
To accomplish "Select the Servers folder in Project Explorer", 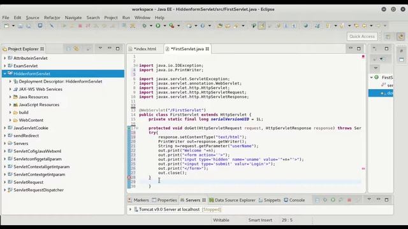I will point(21,144).
